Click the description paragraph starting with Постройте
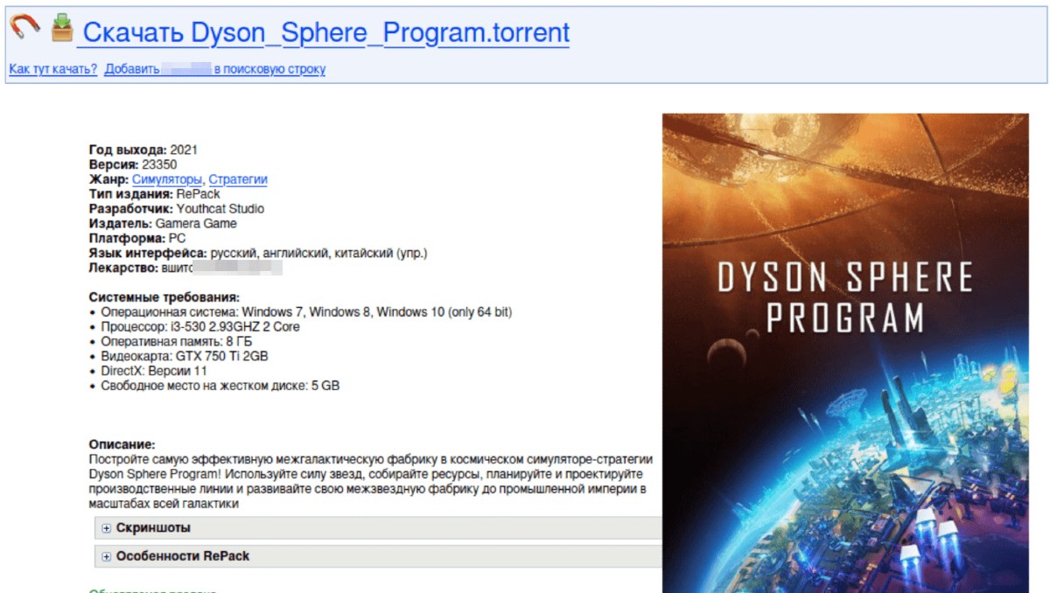 click(x=371, y=482)
